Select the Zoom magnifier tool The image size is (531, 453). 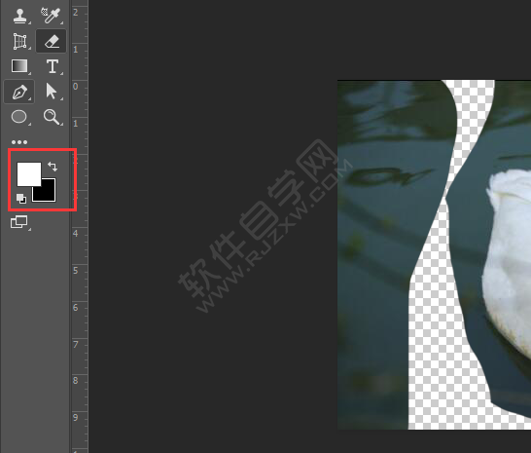click(52, 117)
